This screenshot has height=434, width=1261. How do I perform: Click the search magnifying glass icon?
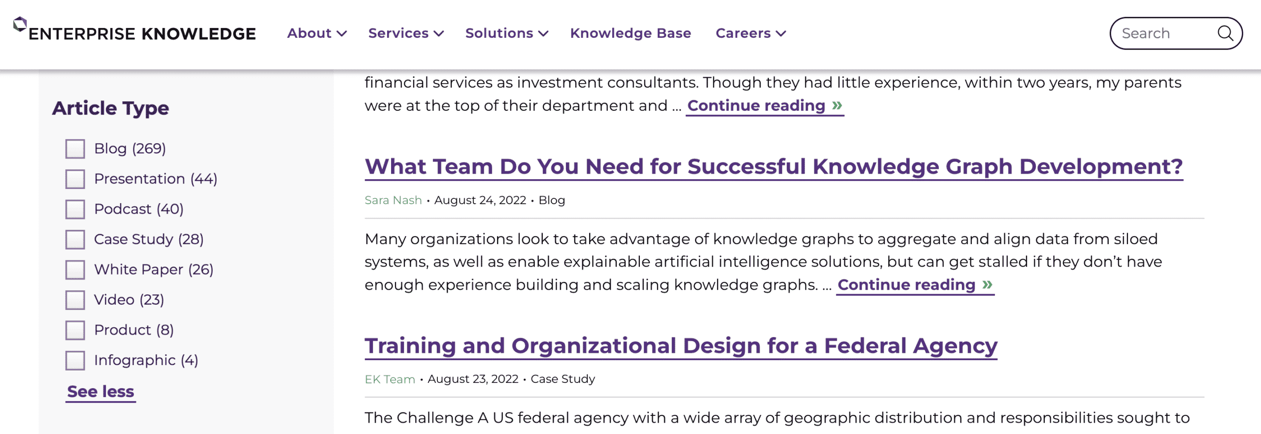click(1225, 33)
